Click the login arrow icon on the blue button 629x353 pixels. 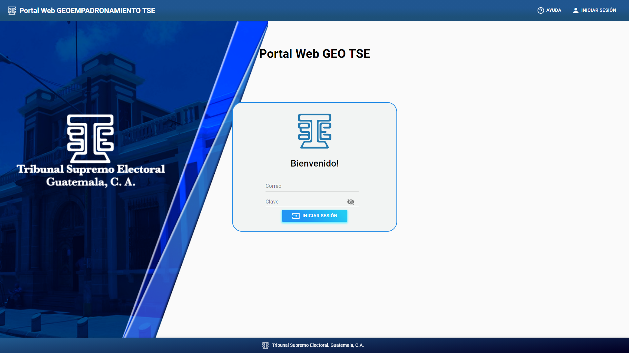tap(295, 216)
